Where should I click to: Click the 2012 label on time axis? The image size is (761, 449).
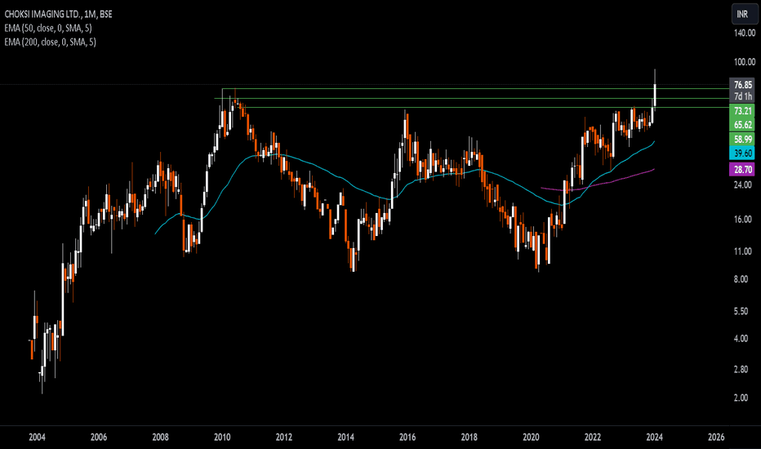click(x=284, y=437)
